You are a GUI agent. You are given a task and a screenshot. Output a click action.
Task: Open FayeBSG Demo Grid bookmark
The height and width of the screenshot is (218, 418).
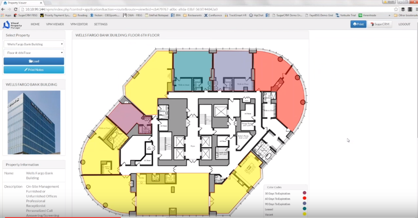tap(319, 15)
